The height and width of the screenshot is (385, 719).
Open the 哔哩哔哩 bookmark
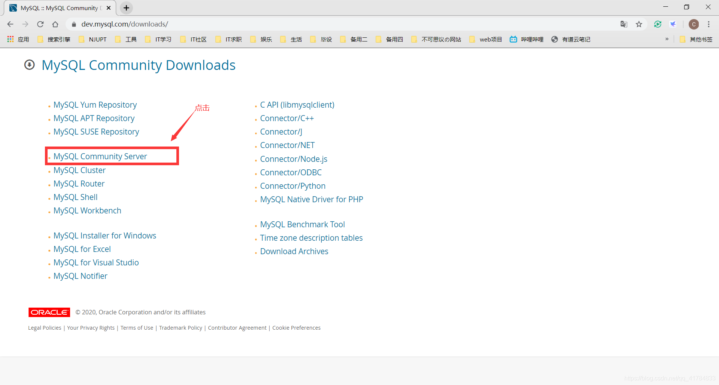(x=527, y=39)
